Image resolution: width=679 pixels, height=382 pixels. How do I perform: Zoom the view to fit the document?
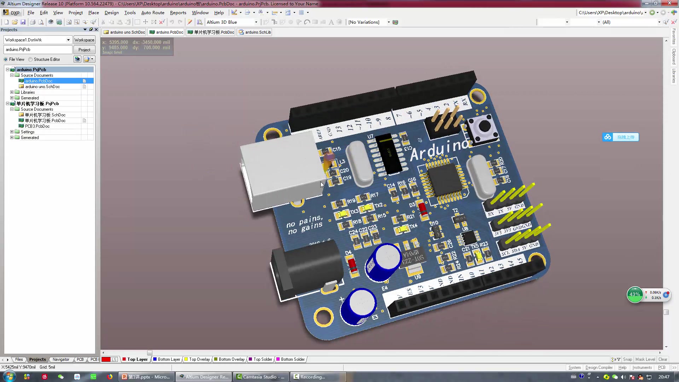click(69, 22)
